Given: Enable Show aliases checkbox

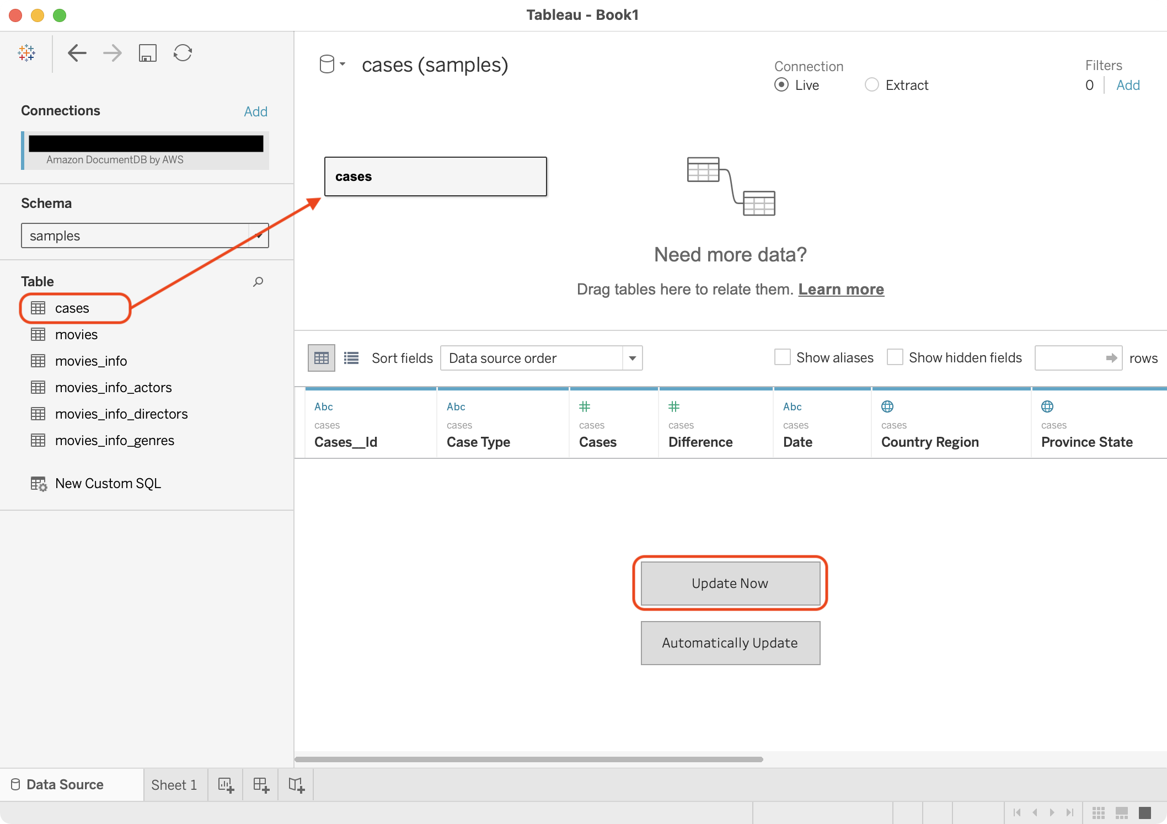Looking at the screenshot, I should coord(782,357).
